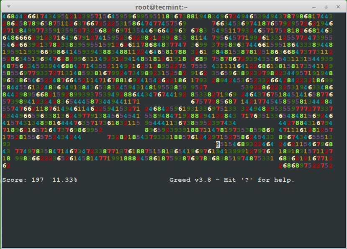Click the isolated '9162' number group
The image size is (347, 249).
tap(199, 73)
